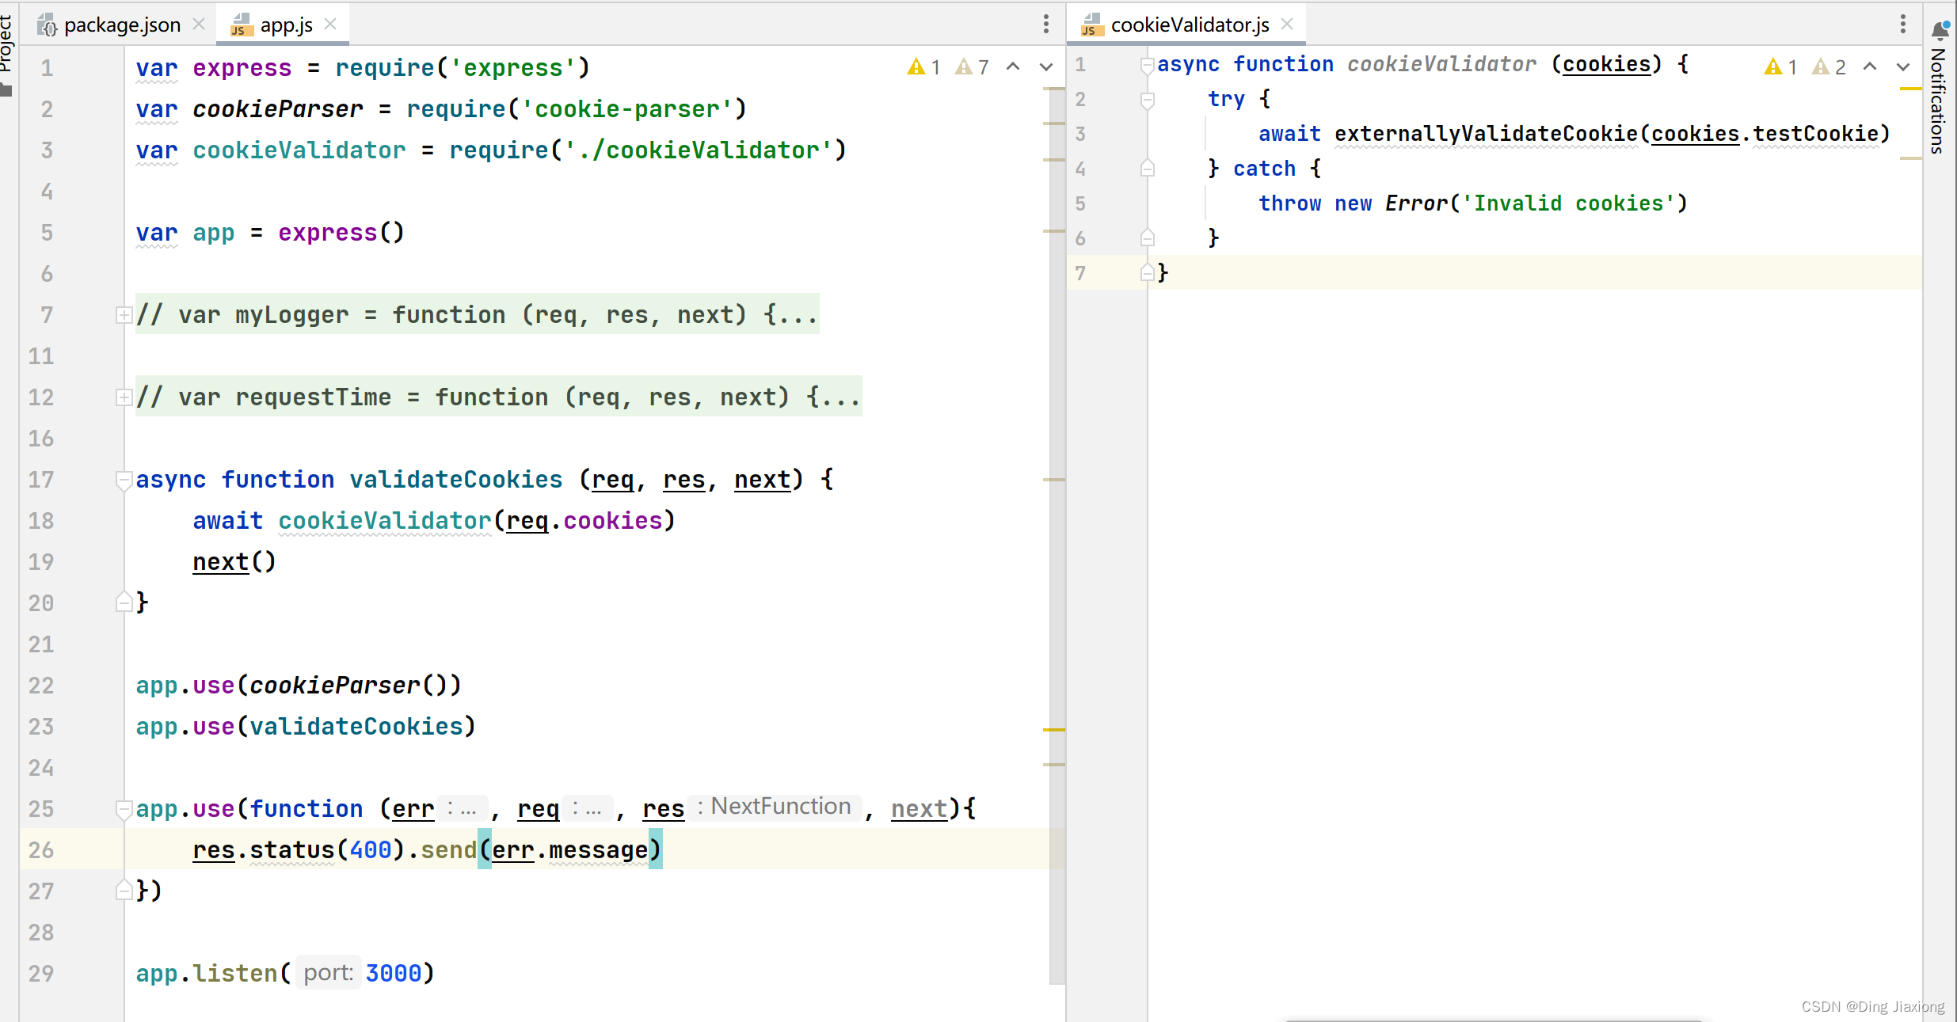The image size is (1957, 1022).
Task: Click top warning stripe in cookieValidator.js scrollbar
Action: click(x=1911, y=89)
